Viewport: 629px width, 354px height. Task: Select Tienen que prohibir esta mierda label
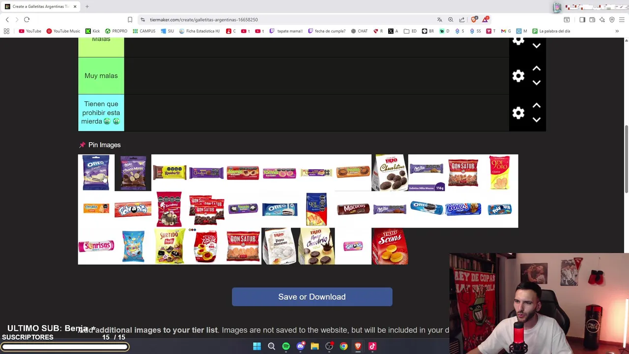tap(101, 113)
